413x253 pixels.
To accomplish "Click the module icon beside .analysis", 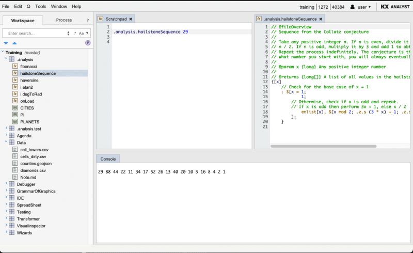I will pyautogui.click(x=11, y=59).
